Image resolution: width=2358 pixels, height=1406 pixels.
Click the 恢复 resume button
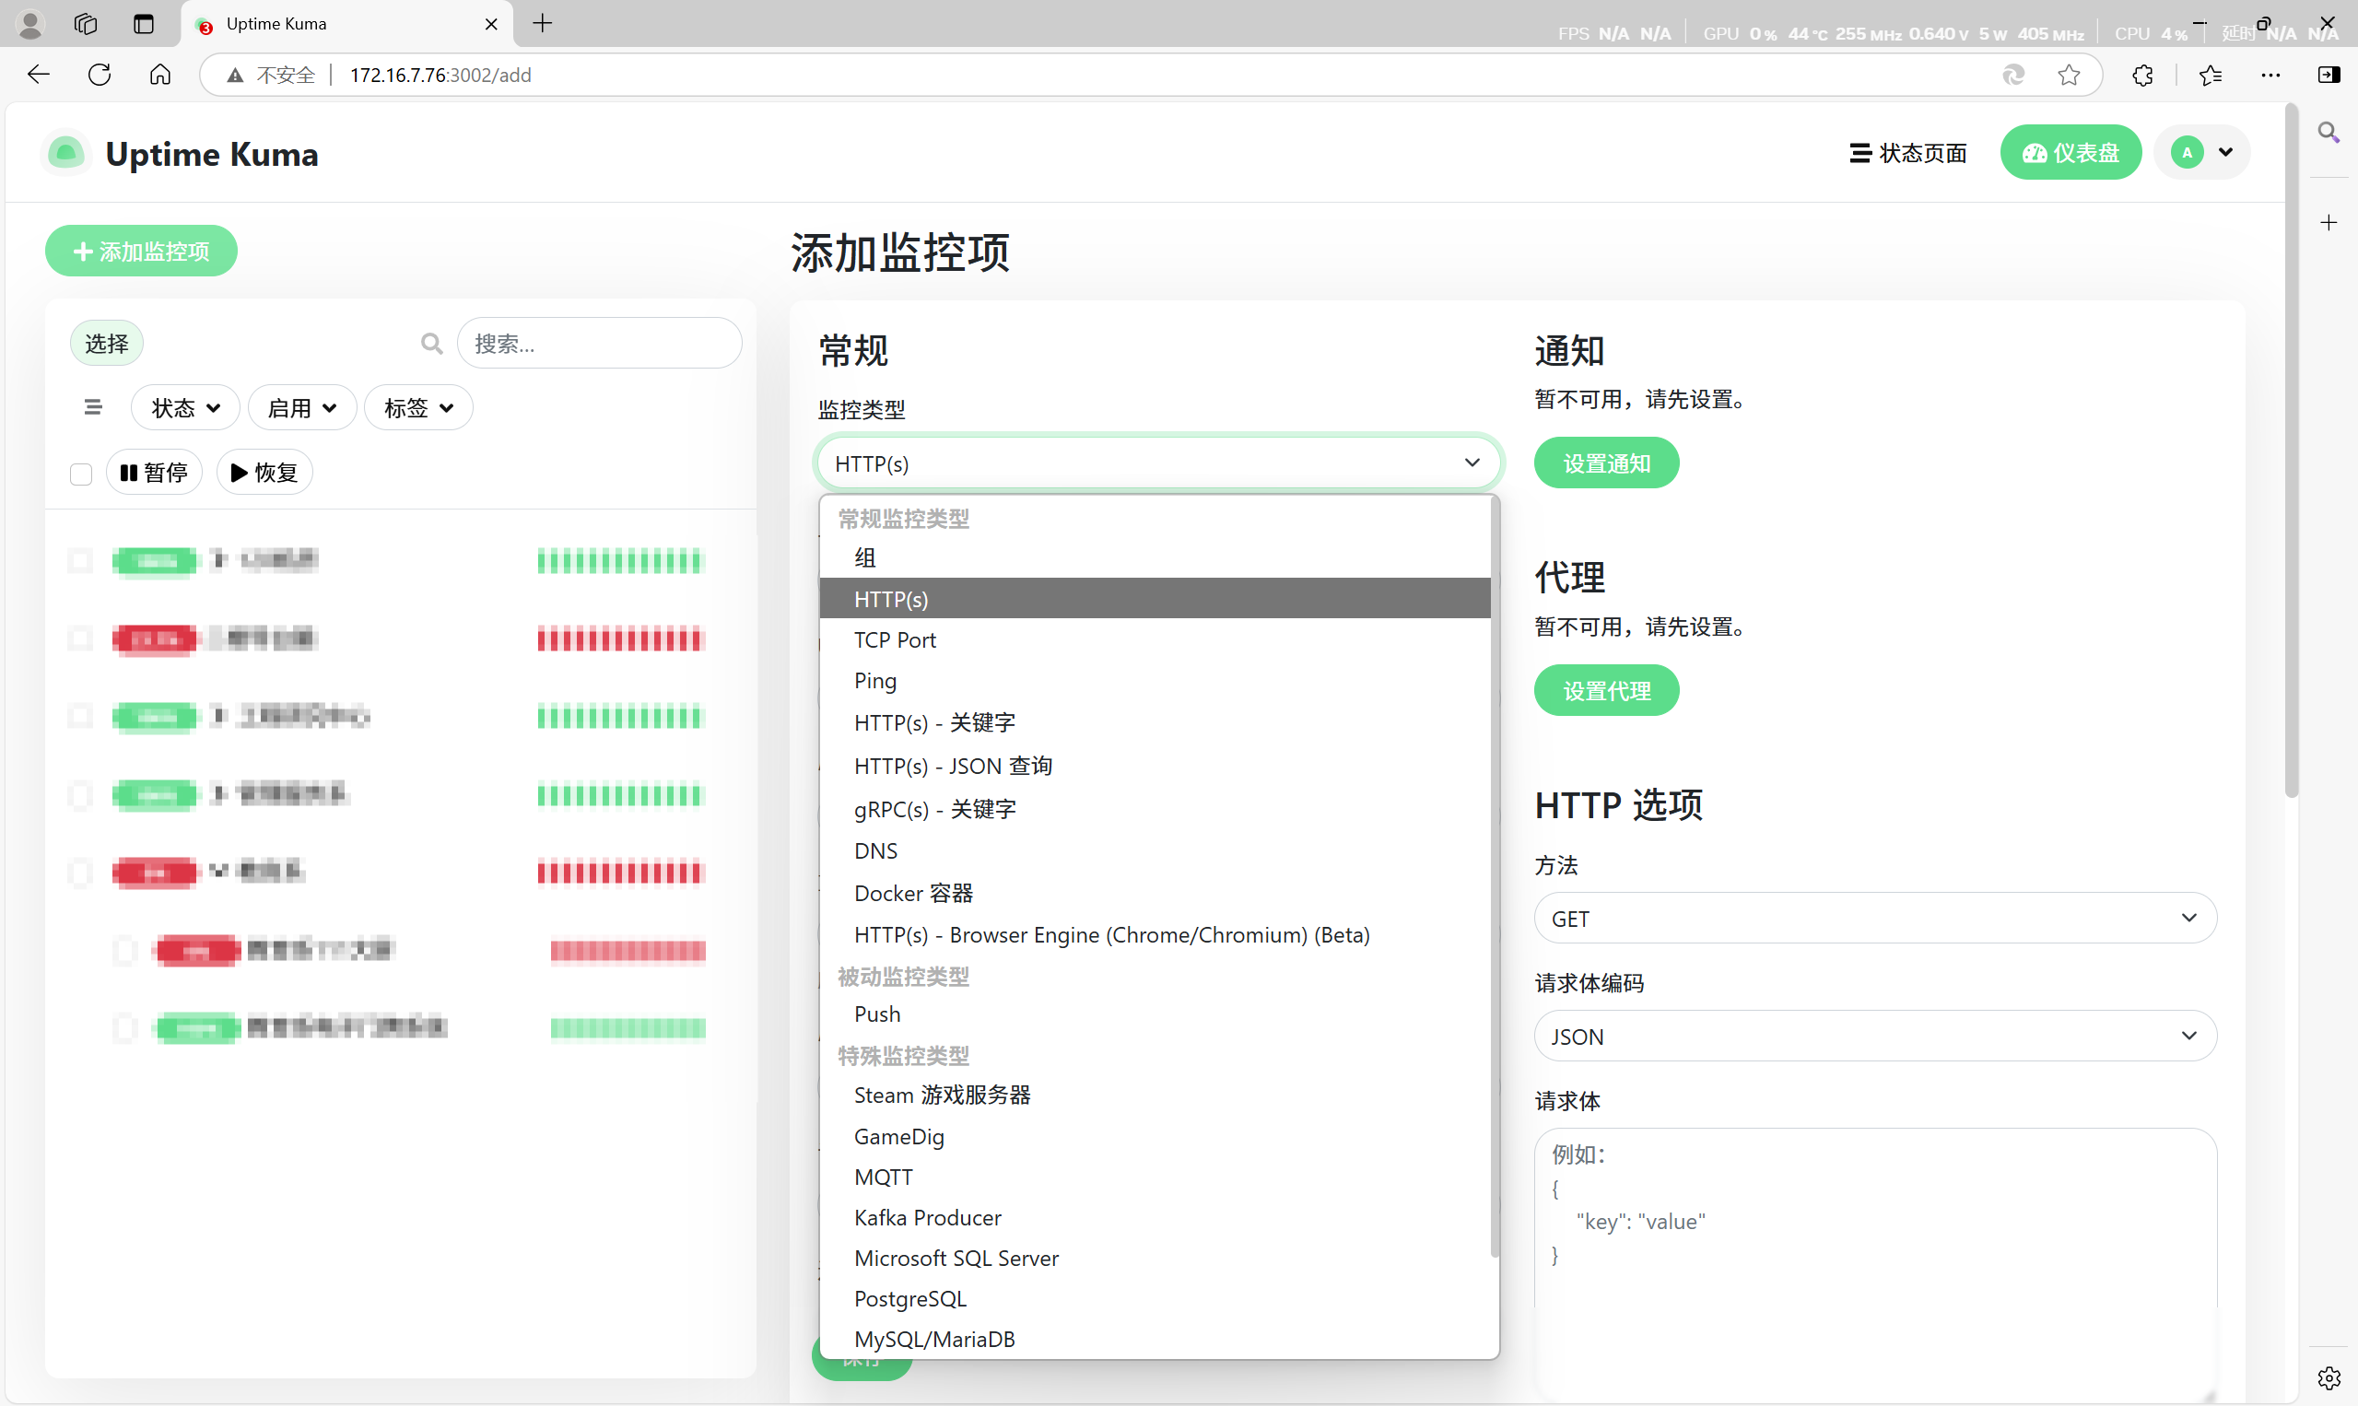(x=264, y=473)
